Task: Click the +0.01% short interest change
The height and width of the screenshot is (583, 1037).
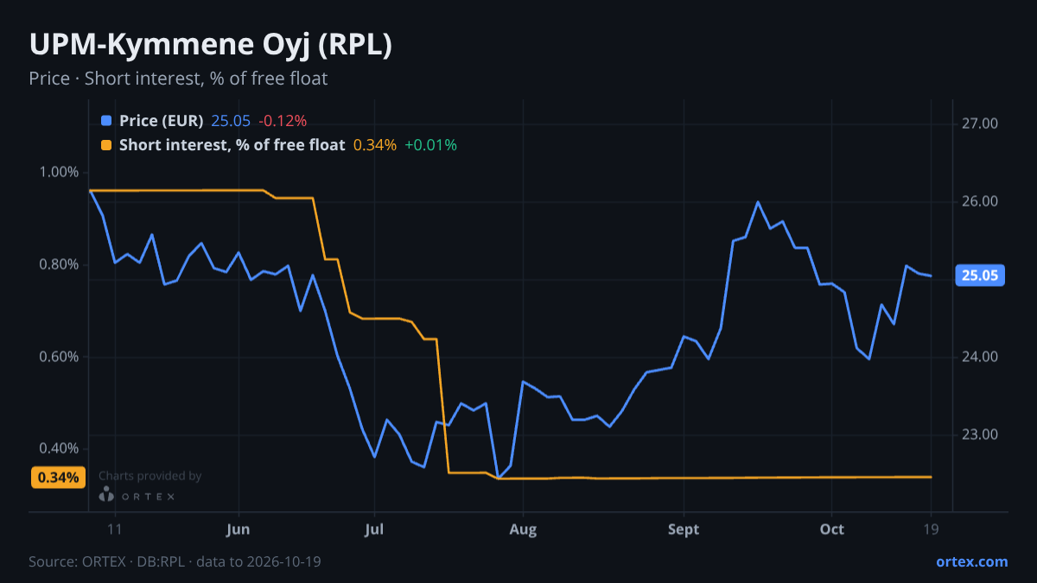Action: point(430,145)
